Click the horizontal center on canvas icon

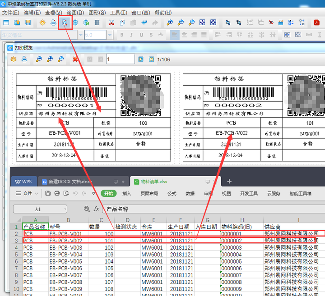[287, 35]
